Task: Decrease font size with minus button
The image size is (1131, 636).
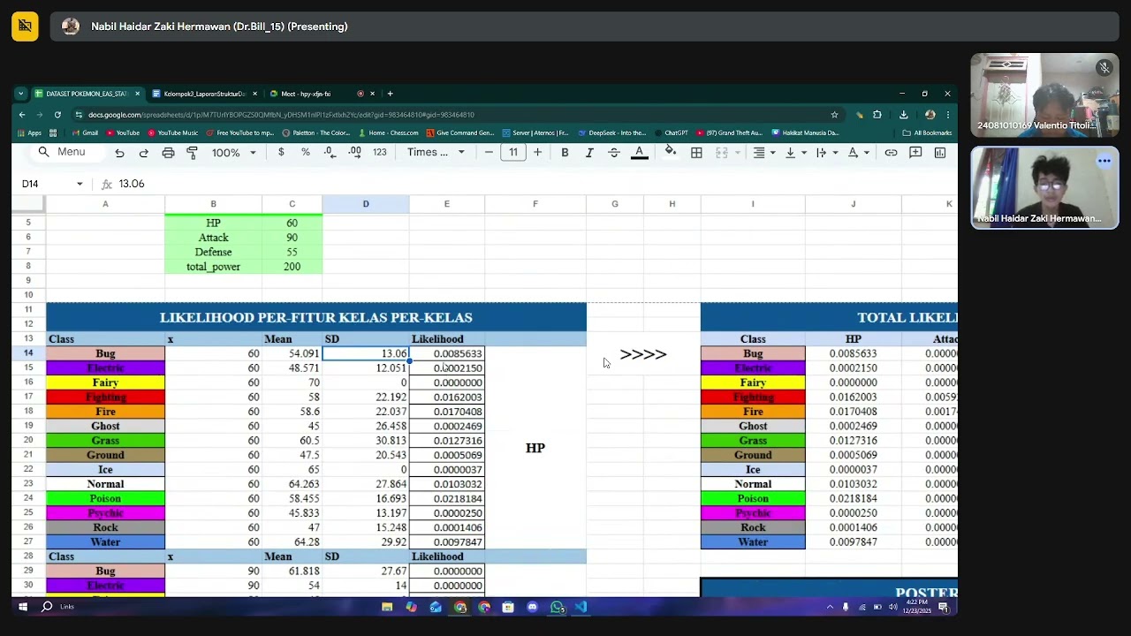Action: tap(489, 153)
